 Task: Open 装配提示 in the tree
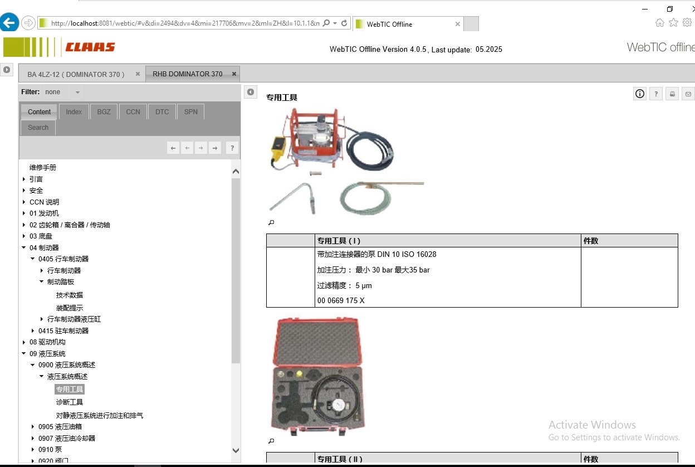[x=70, y=308]
